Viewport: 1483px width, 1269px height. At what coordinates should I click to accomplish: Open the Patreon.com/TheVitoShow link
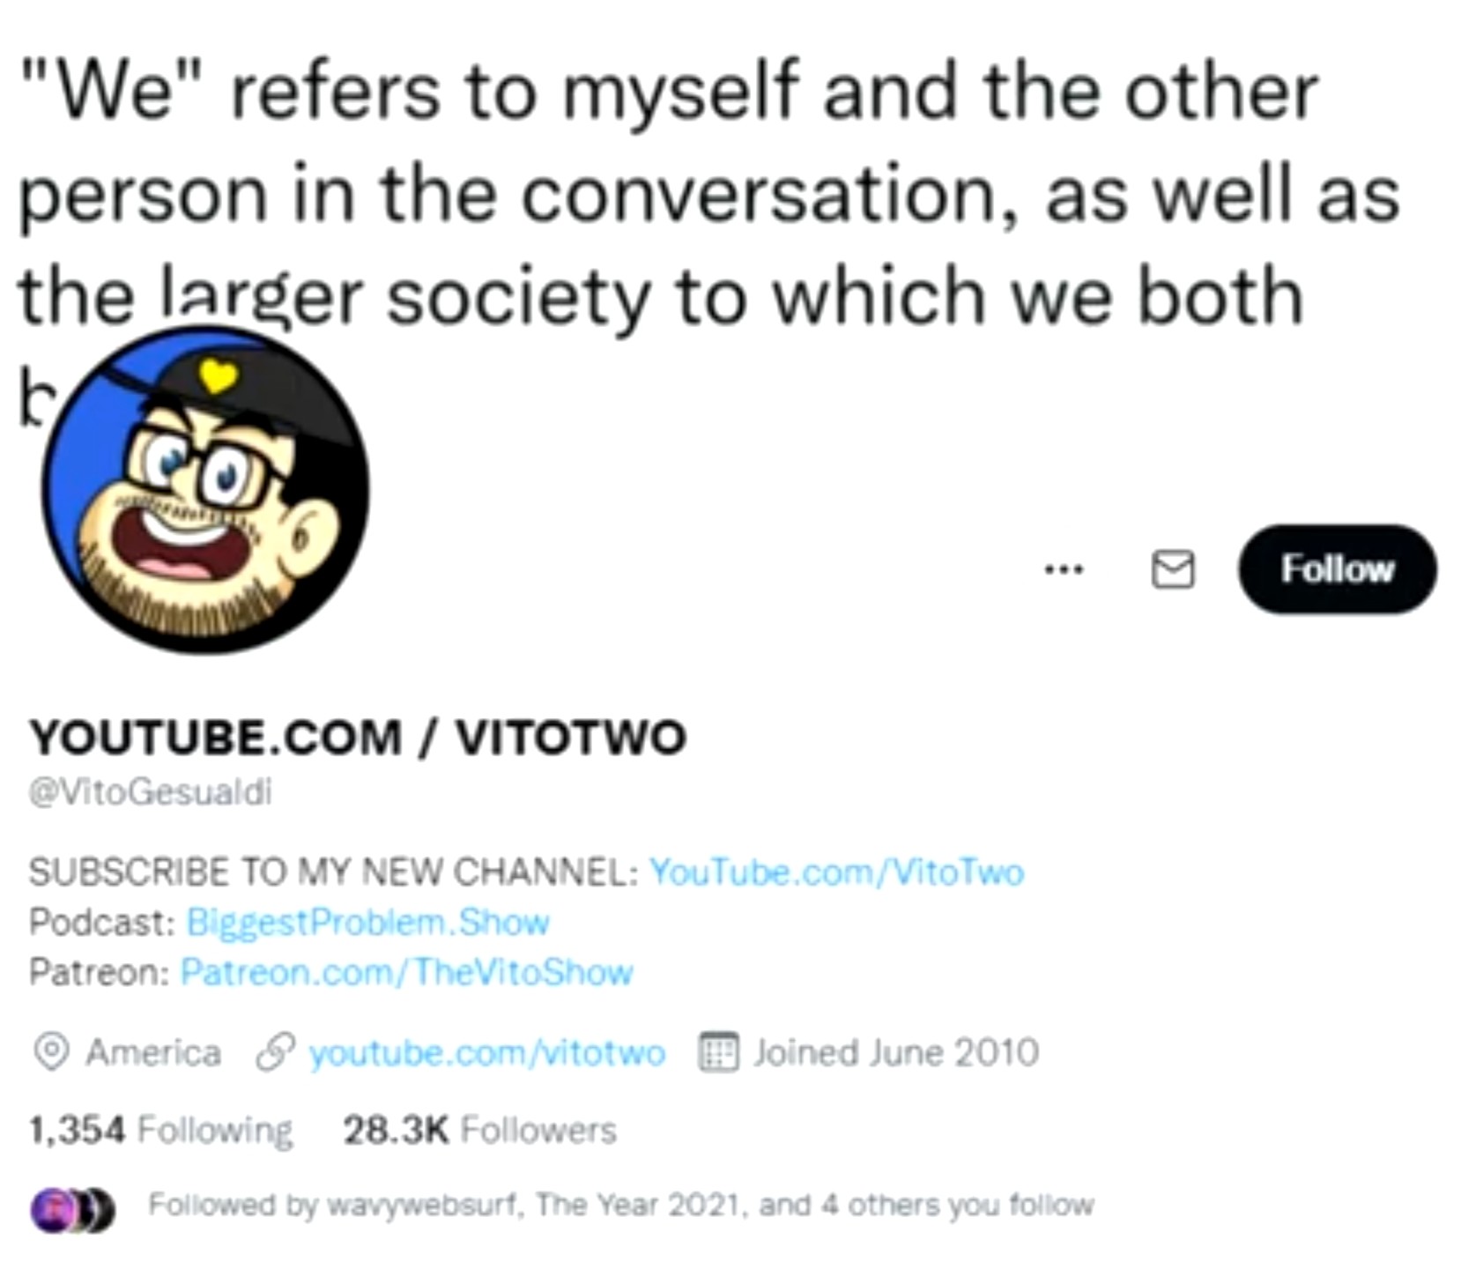tap(406, 973)
